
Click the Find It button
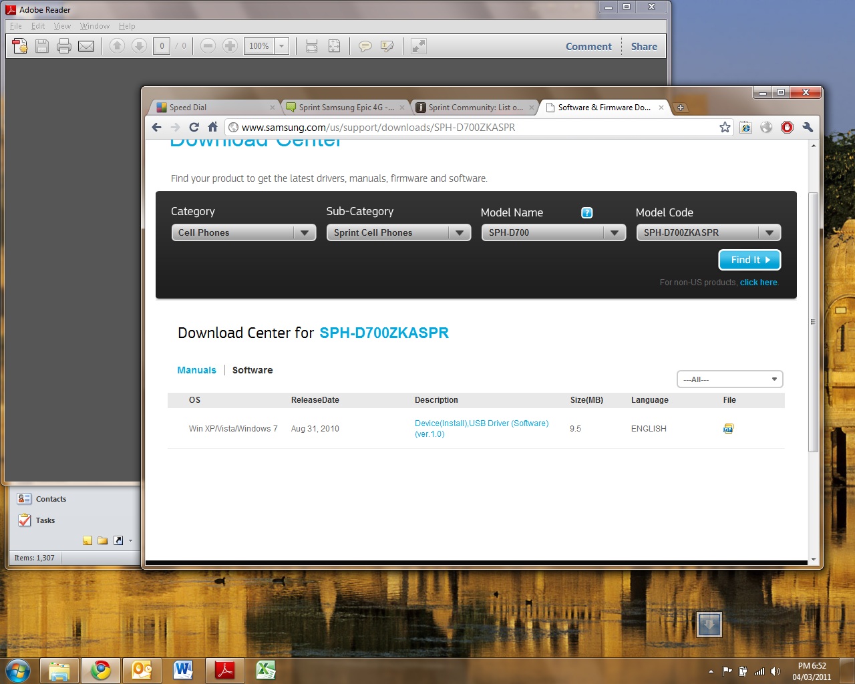click(x=749, y=260)
